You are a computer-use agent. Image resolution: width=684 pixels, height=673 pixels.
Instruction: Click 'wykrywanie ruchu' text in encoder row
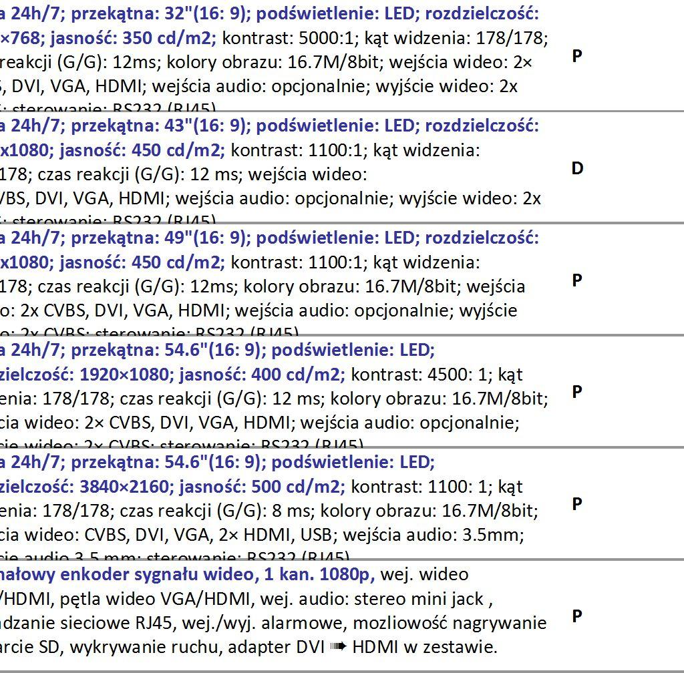click(x=146, y=647)
